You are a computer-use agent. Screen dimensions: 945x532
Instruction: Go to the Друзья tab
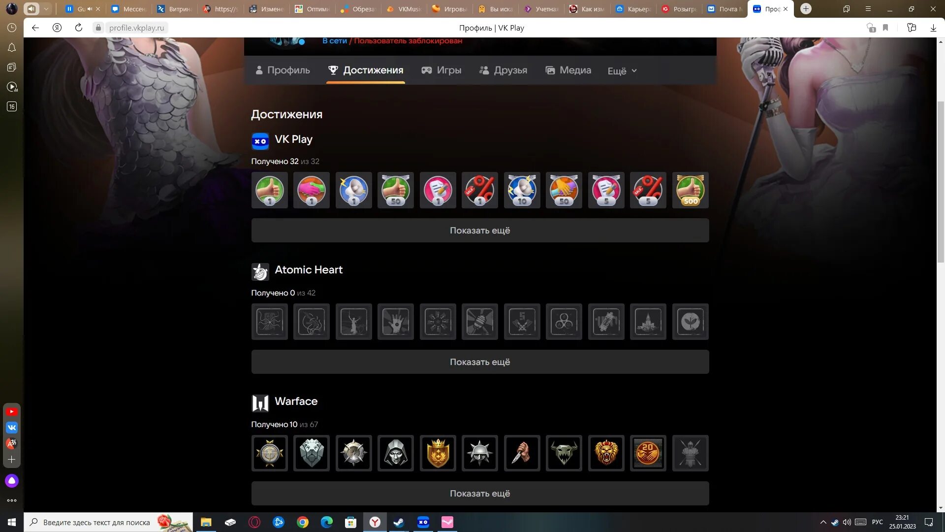[x=503, y=70]
